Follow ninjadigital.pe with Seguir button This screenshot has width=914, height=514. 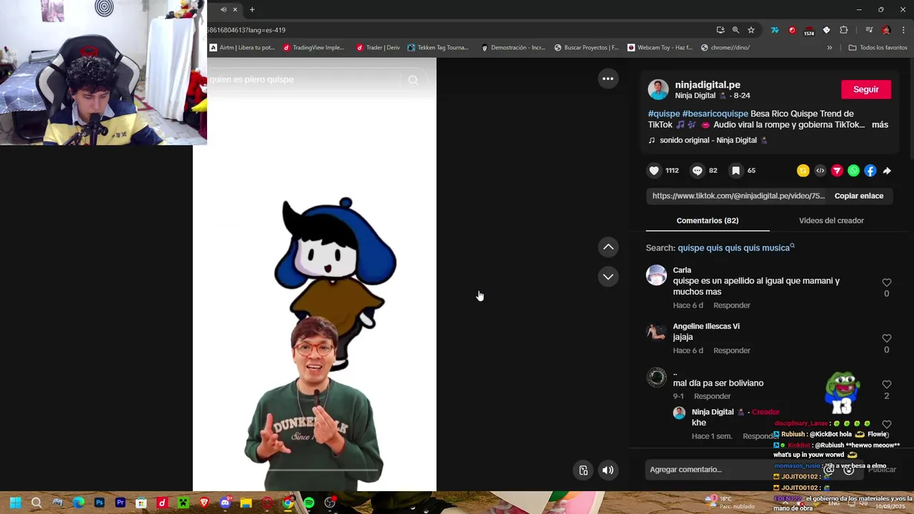[x=865, y=89]
